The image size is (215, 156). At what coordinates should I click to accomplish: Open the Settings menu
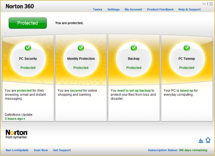[113, 10]
